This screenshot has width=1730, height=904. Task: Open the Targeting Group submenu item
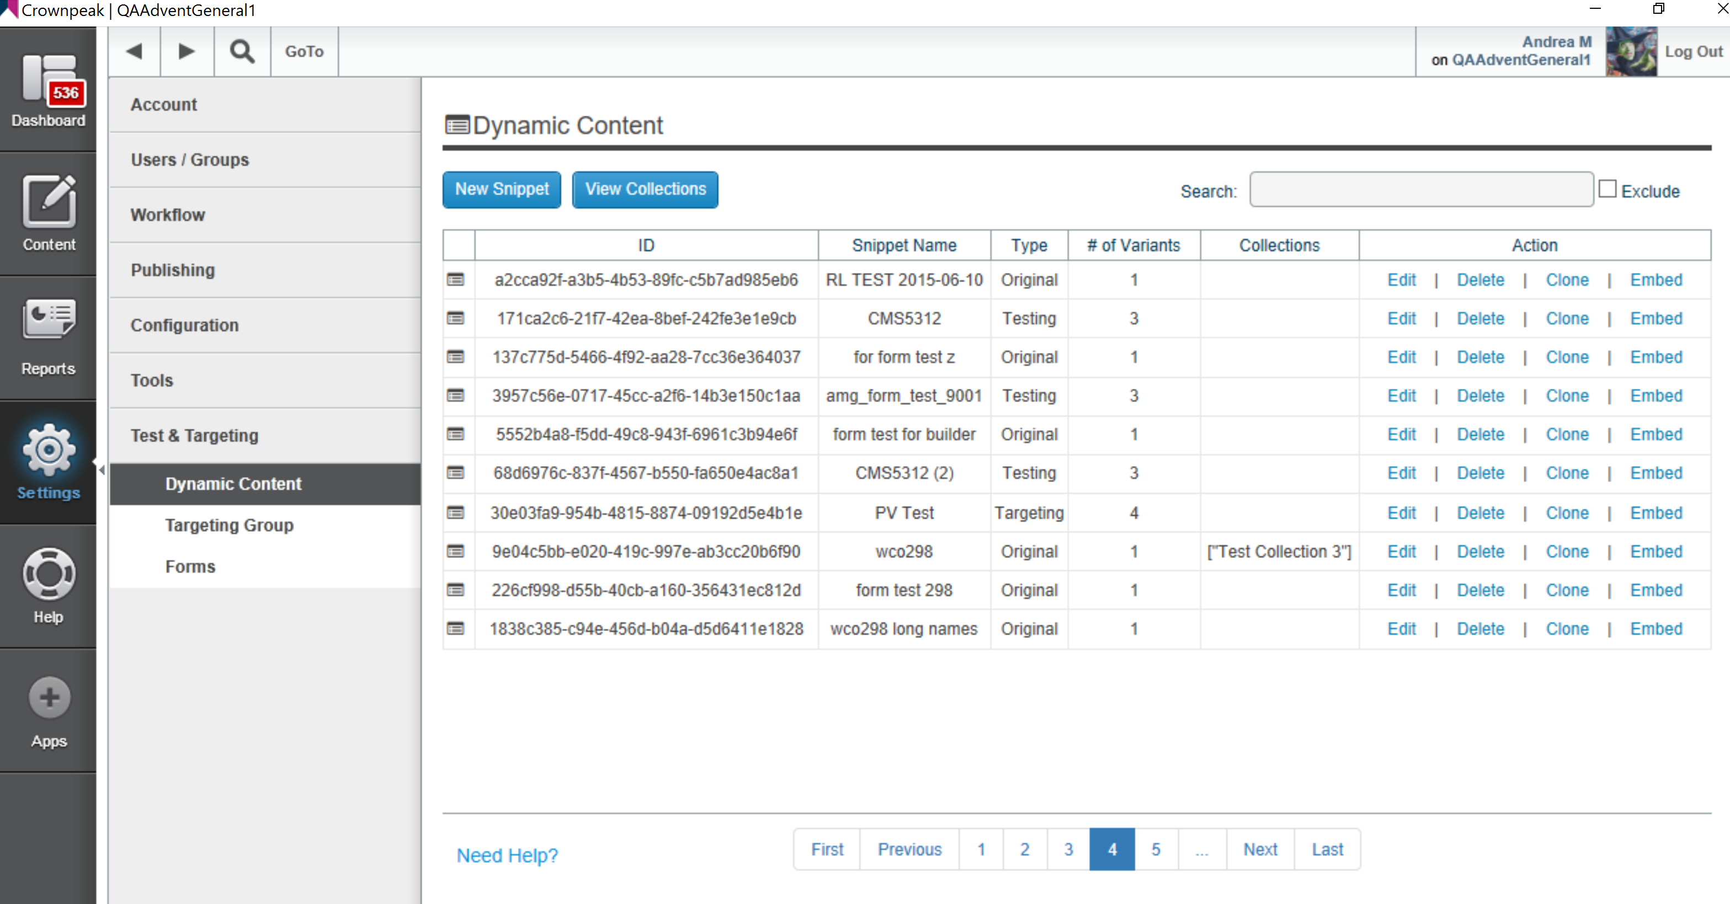coord(265,526)
